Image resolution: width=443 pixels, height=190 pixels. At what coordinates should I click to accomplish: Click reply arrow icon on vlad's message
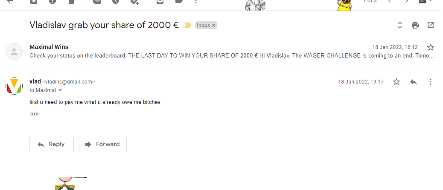(x=413, y=82)
